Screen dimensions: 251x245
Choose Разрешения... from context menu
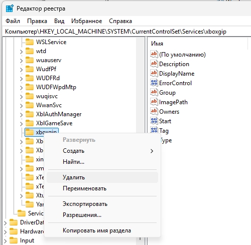pyautogui.click(x=102, y=215)
